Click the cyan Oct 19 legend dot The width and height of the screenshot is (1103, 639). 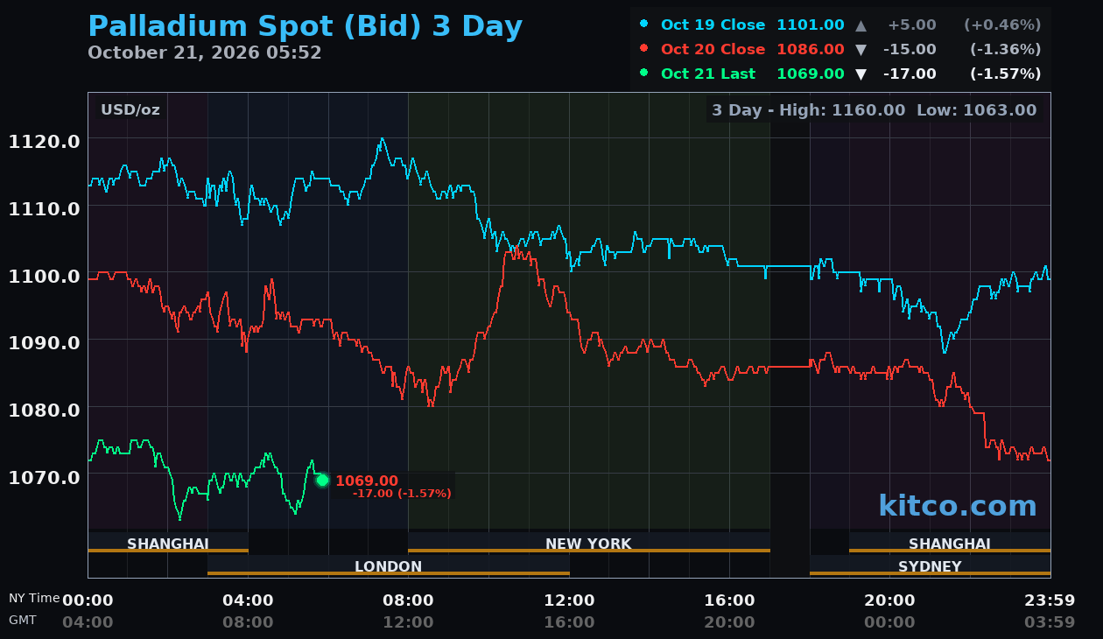pyautogui.click(x=644, y=25)
